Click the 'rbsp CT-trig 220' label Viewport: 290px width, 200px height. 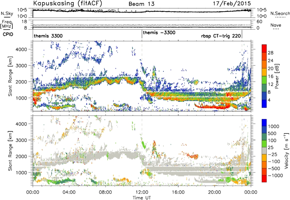pyautogui.click(x=221, y=36)
